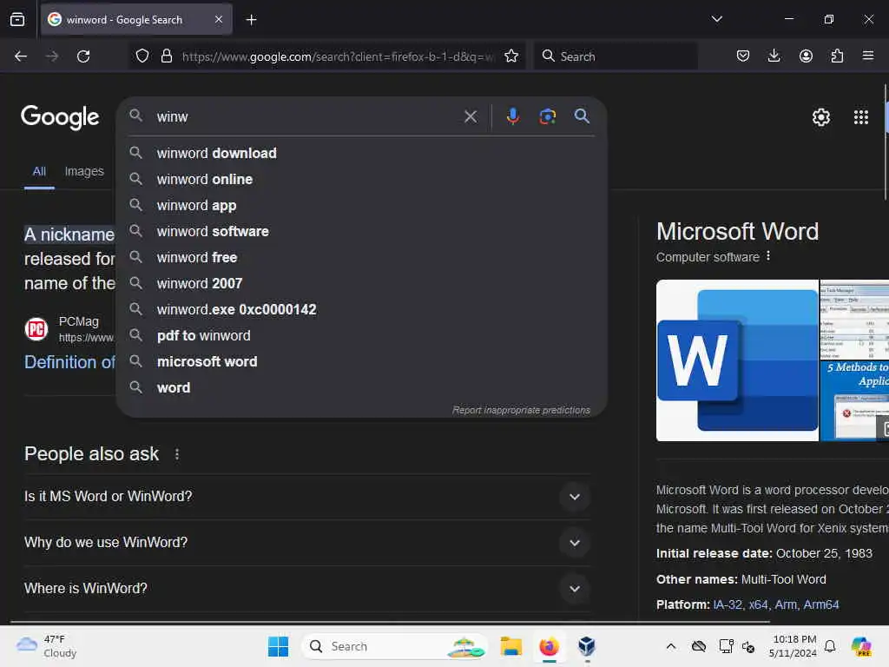Open File Explorer from the taskbar

pyautogui.click(x=510, y=646)
